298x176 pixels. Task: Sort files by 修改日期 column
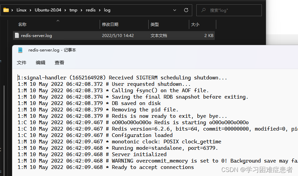[110, 25]
